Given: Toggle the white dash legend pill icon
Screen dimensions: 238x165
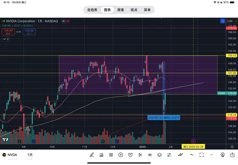Looking at the screenshot, I should [63, 21].
